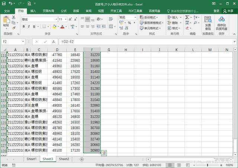Click the auto fill options icon
The height and width of the screenshot is (168, 238).
[104, 153]
